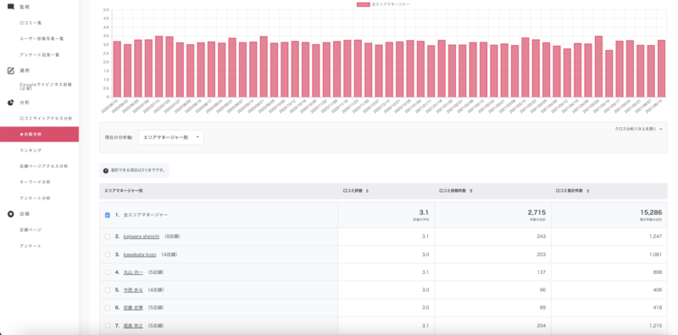Sort by 口コミ累計件数 column arrows
This screenshot has height=335, width=678.
point(588,191)
